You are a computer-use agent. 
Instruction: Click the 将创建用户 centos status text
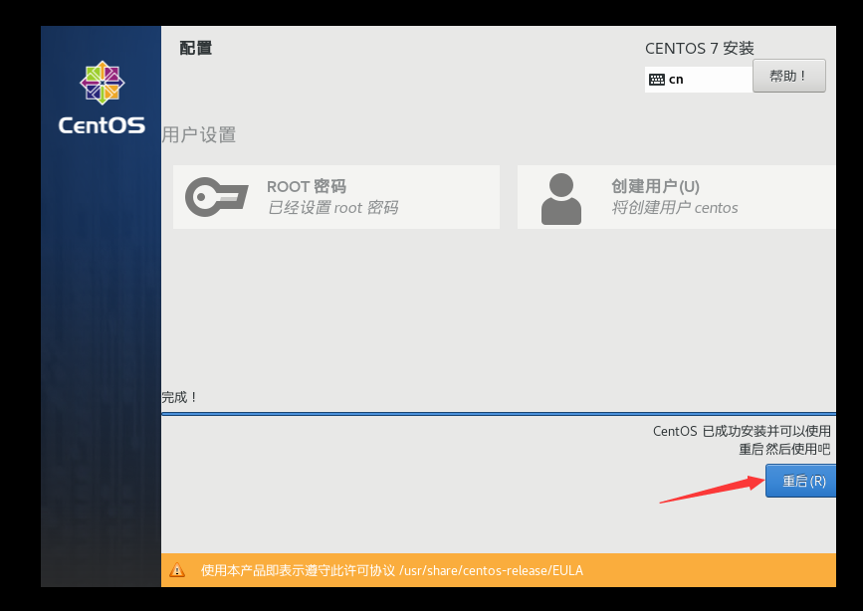(675, 208)
